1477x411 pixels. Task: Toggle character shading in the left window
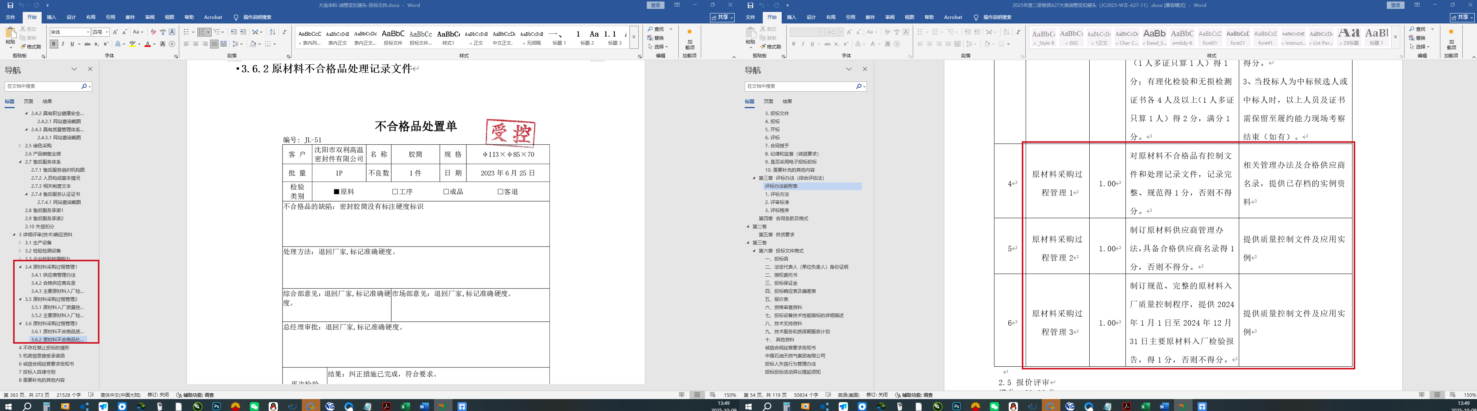[163, 44]
